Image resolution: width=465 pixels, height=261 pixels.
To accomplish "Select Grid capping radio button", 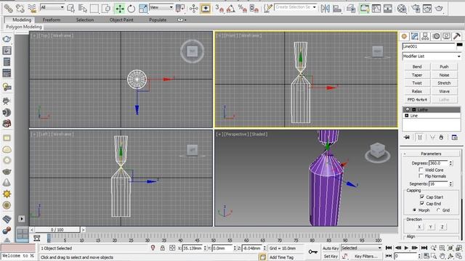I will click(438, 210).
